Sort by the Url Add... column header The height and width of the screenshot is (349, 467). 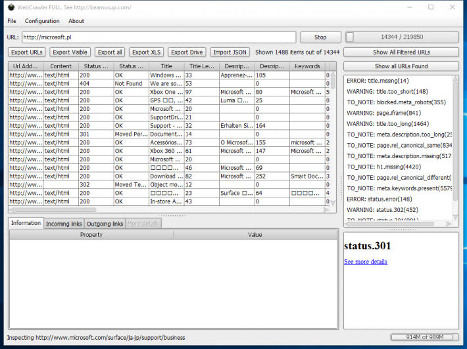click(x=26, y=66)
